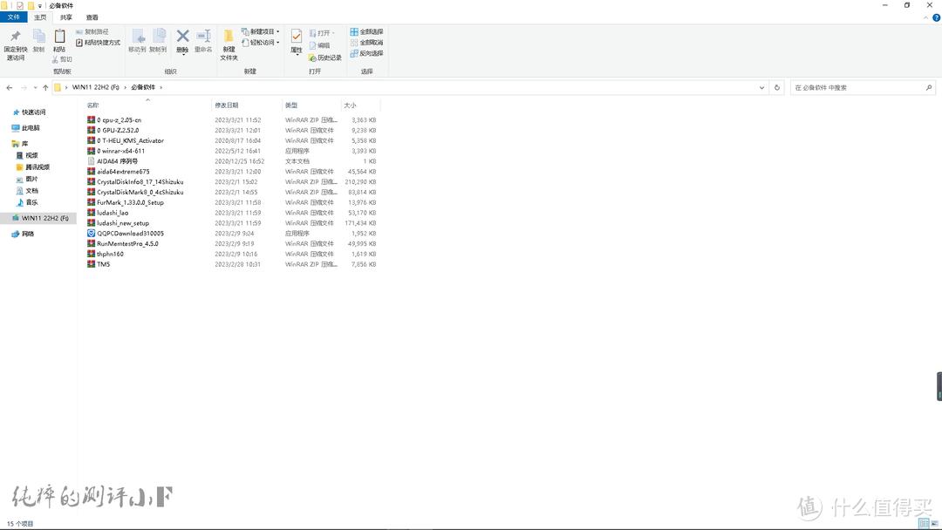This screenshot has height=530, width=942.
Task: Select the FurMark_1.33.0.0_Setup file
Action: (x=130, y=202)
